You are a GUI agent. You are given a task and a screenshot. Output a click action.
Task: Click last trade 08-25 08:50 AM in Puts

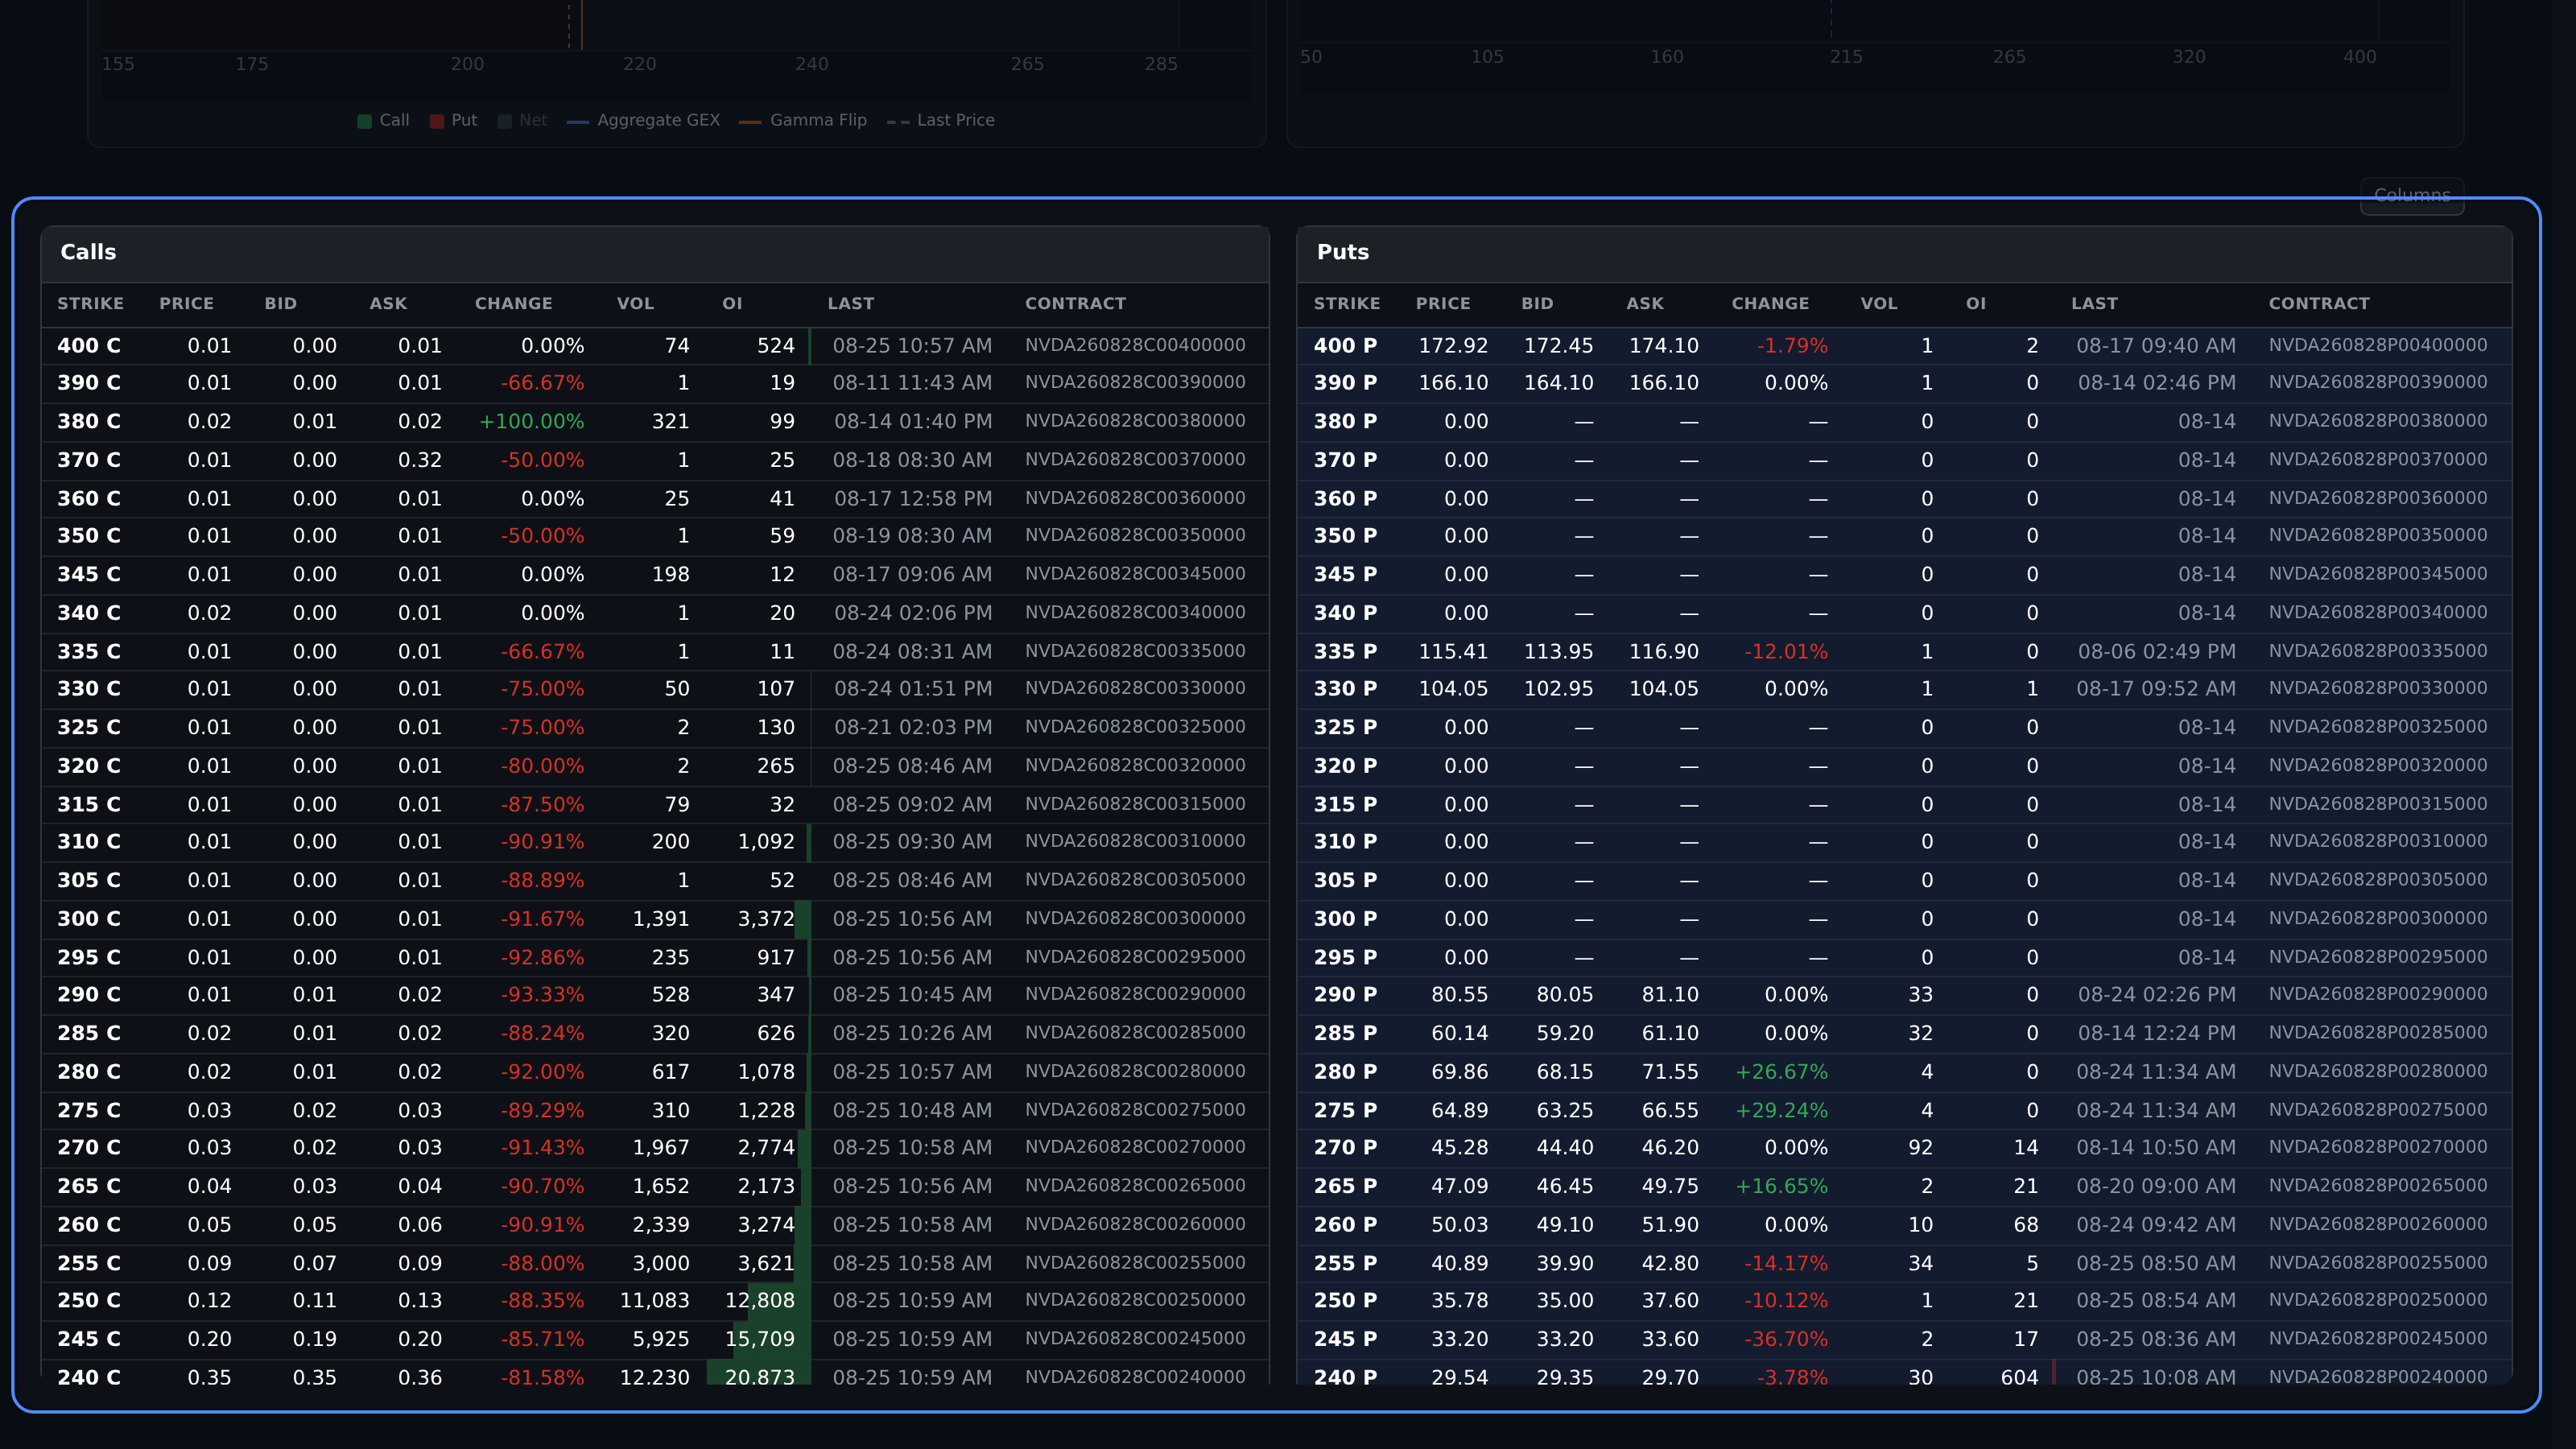(2156, 1263)
